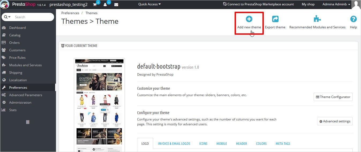Switch to the COLORS tab
The width and height of the screenshot is (361, 152).
(261, 143)
